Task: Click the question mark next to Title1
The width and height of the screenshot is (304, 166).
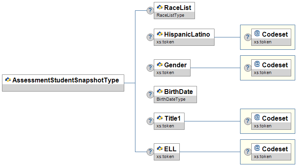Action: [150, 121]
